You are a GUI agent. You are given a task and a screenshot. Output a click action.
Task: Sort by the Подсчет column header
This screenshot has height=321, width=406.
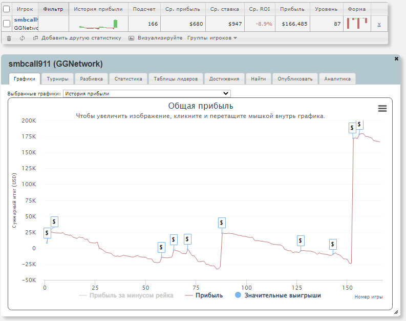click(x=144, y=9)
